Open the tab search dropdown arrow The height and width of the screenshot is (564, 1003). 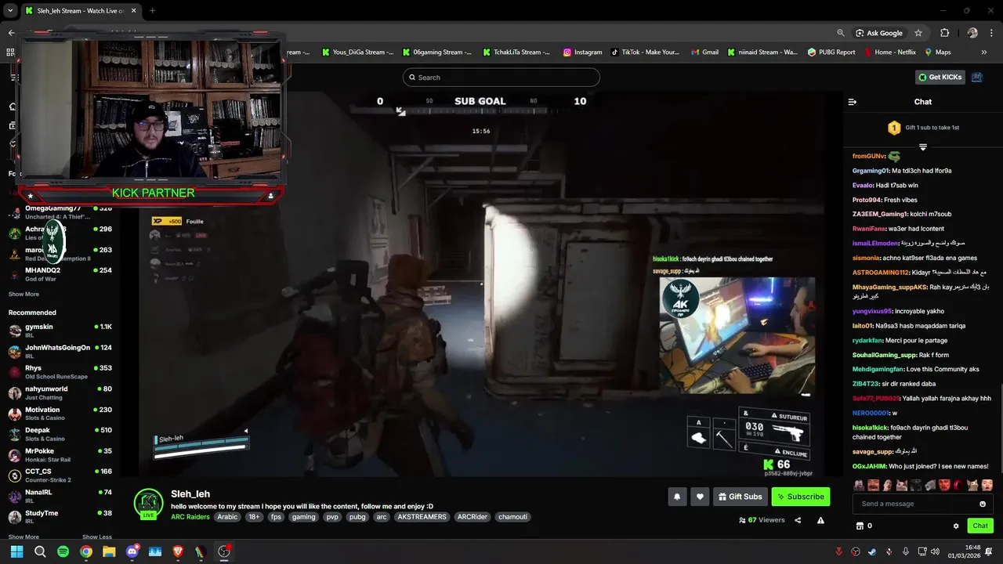click(10, 11)
